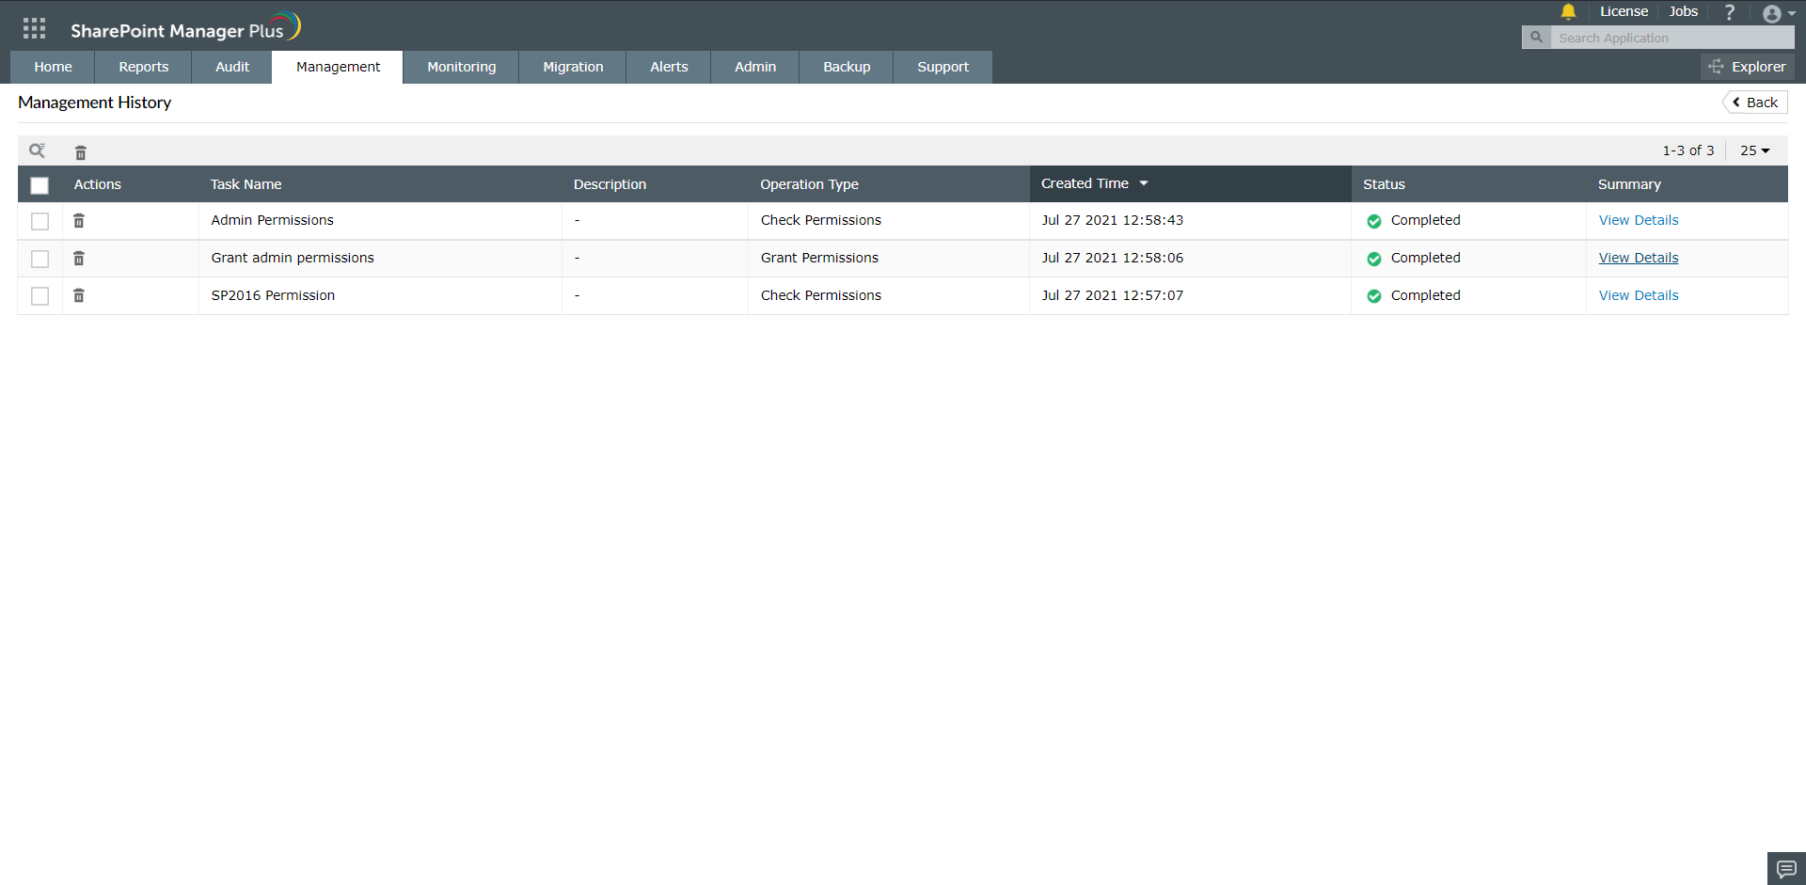Open the chat feedback icon
The image size is (1806, 885).
tap(1786, 869)
